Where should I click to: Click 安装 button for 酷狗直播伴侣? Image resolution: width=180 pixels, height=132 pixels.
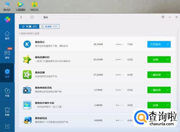156,60
